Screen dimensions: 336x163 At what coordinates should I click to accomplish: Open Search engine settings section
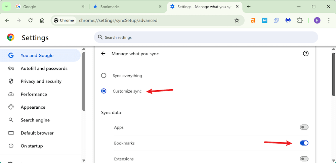coord(41,120)
